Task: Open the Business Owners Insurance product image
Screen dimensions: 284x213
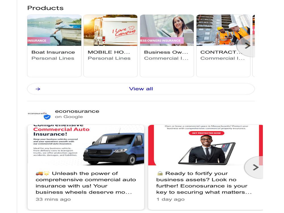Action: (x=167, y=30)
